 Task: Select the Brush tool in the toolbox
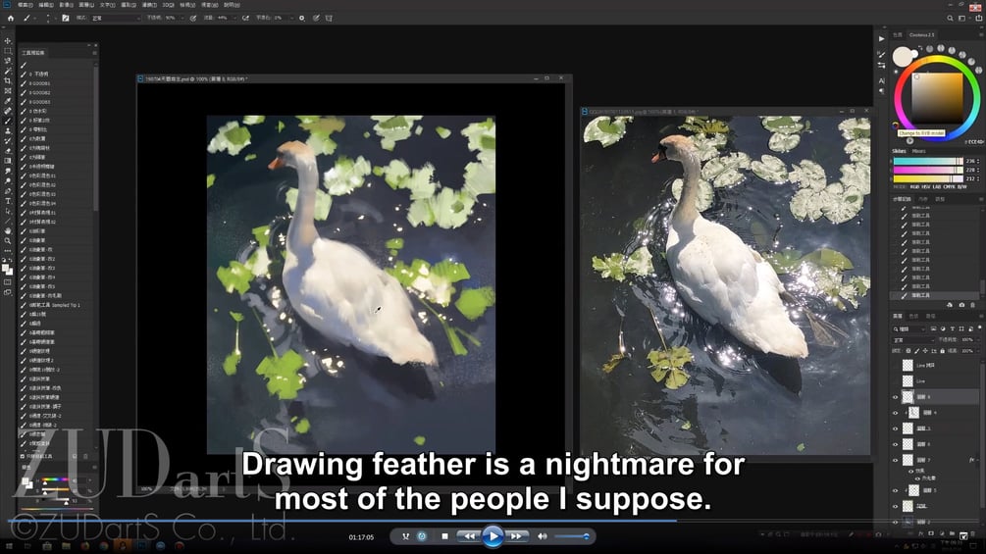(8, 121)
